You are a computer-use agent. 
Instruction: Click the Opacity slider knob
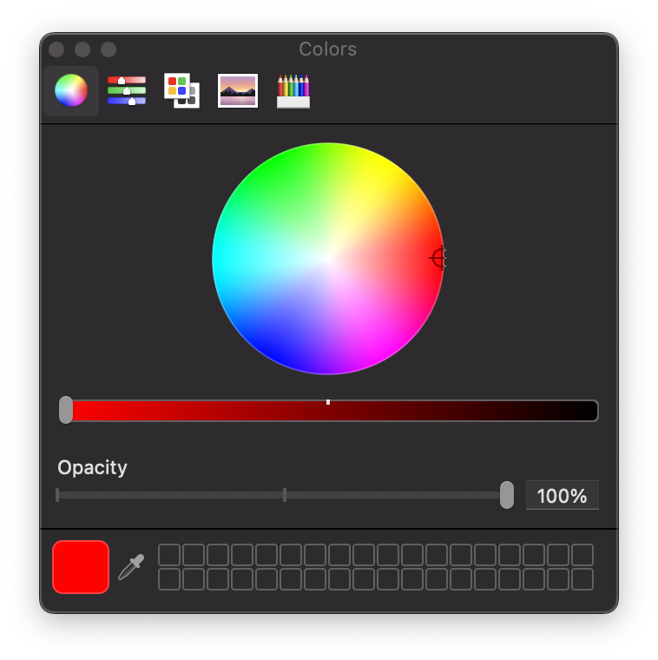(507, 495)
